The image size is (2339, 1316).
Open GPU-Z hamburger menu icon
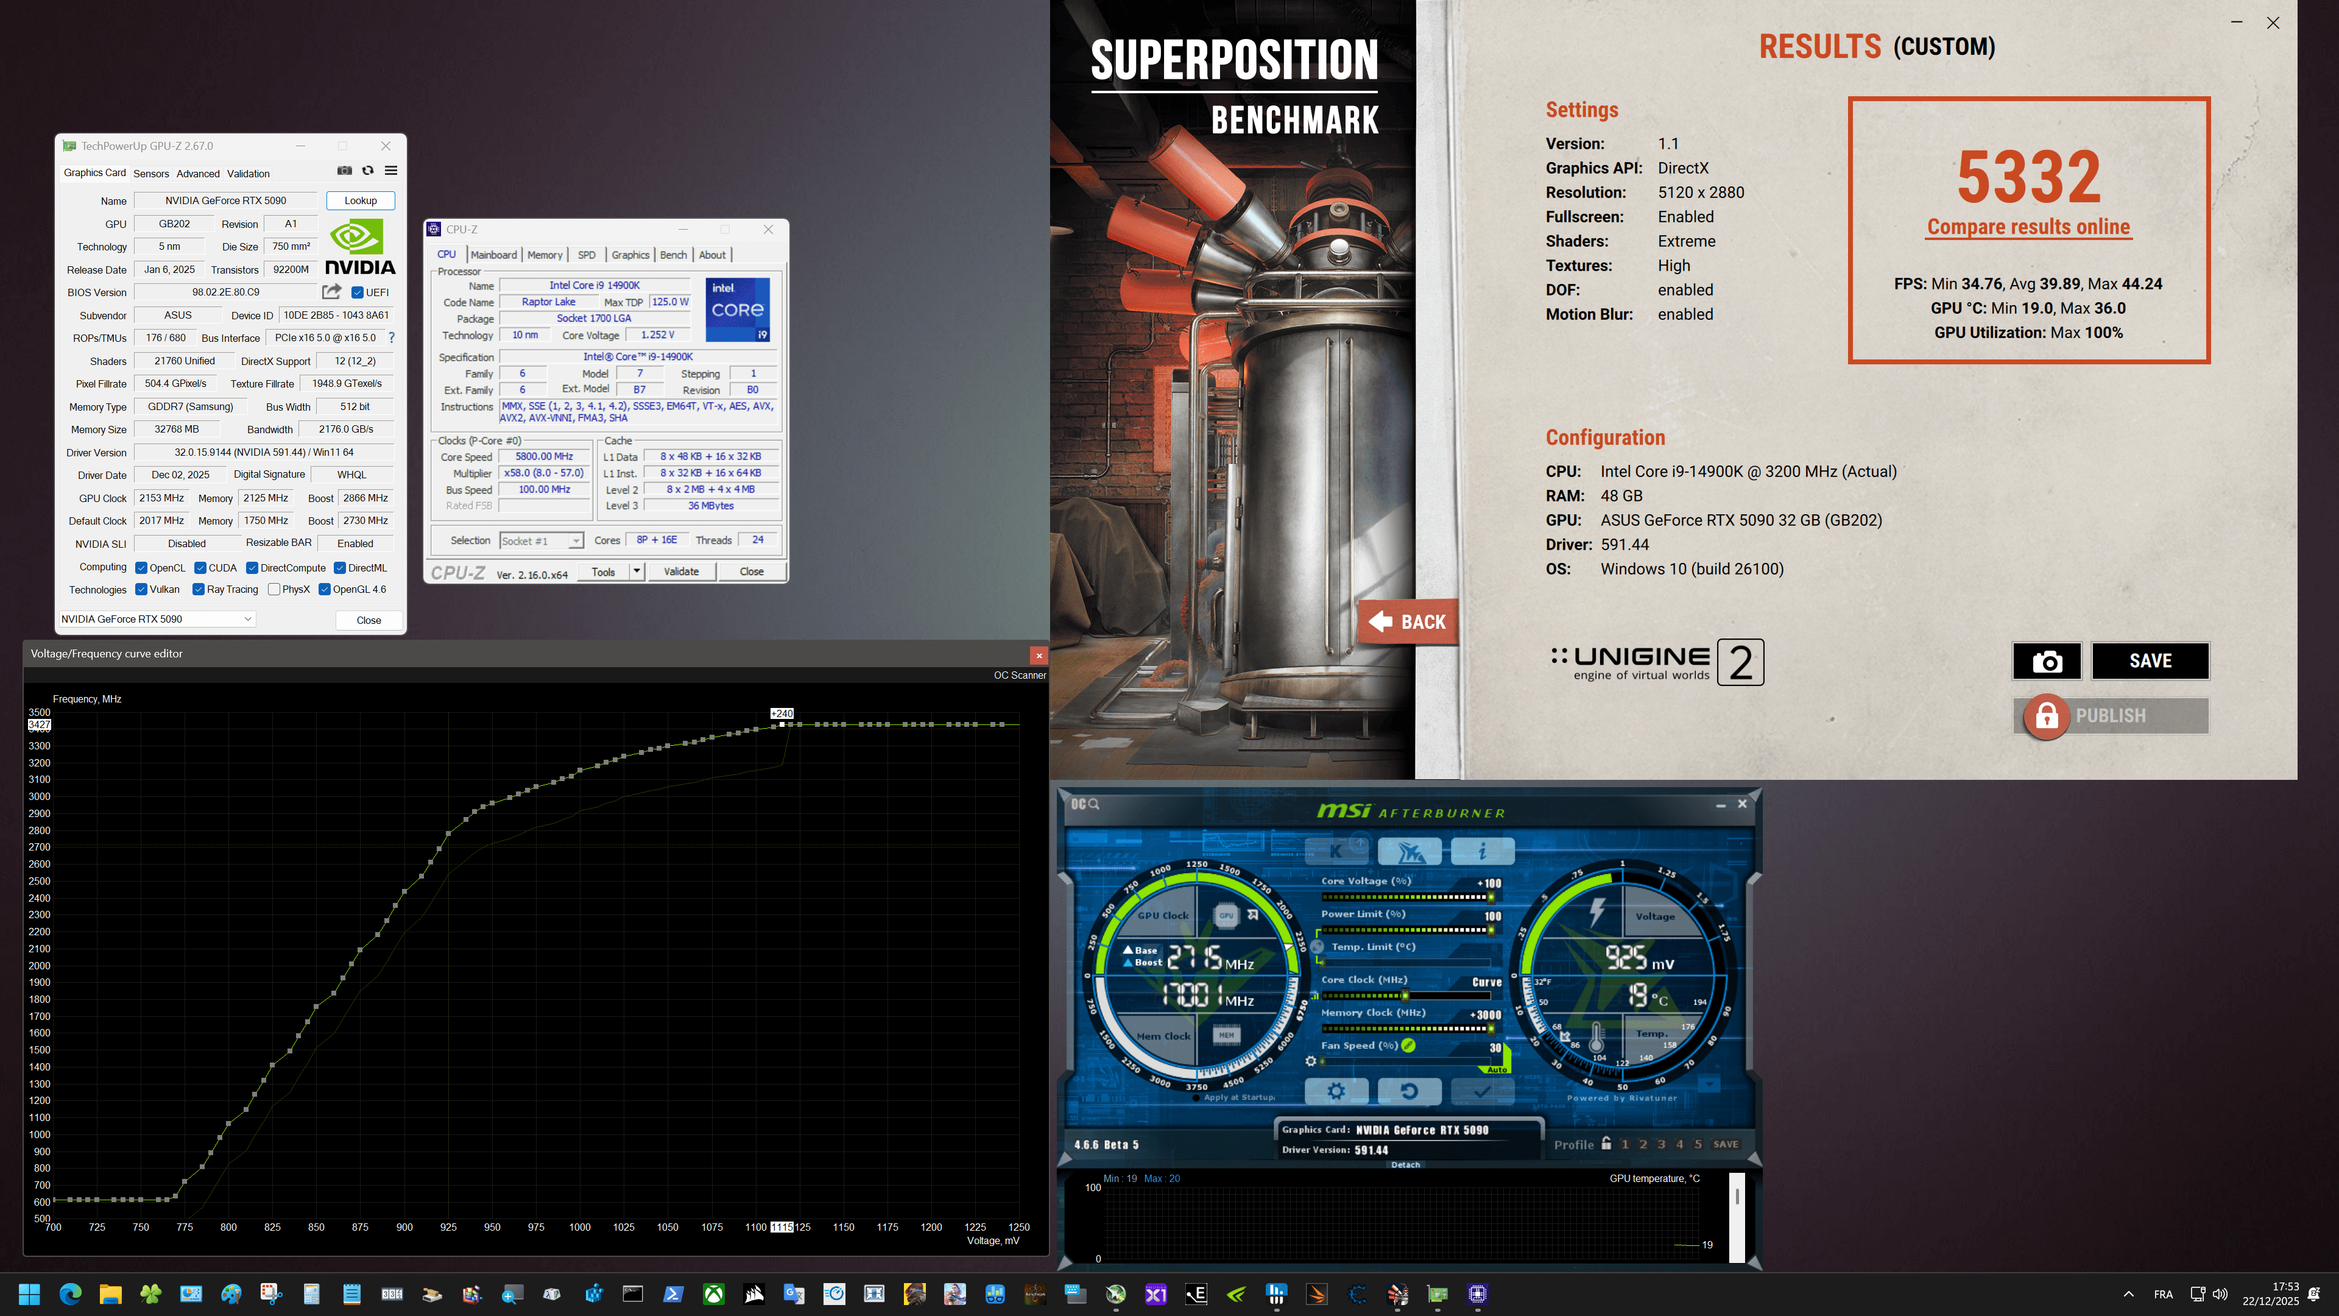pyautogui.click(x=391, y=171)
